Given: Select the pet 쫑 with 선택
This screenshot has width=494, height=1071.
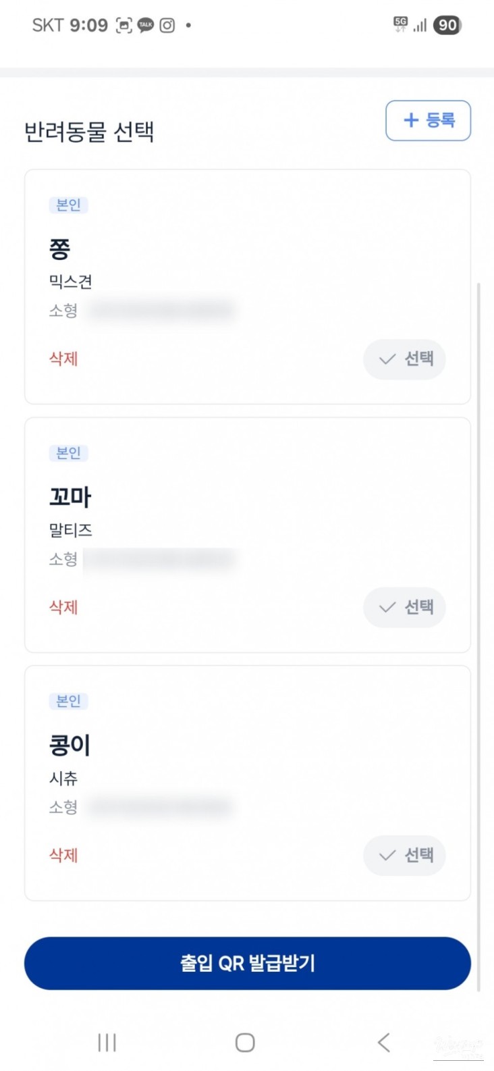Looking at the screenshot, I should coord(404,359).
